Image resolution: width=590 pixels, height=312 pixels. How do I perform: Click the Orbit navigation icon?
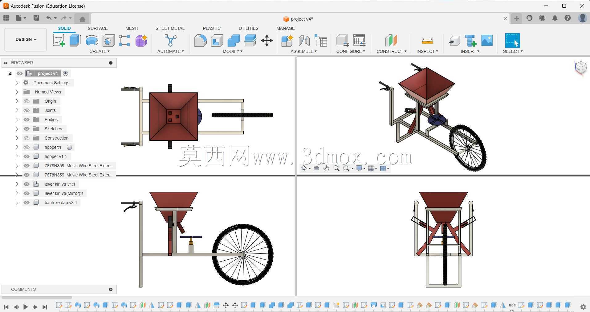[304, 168]
